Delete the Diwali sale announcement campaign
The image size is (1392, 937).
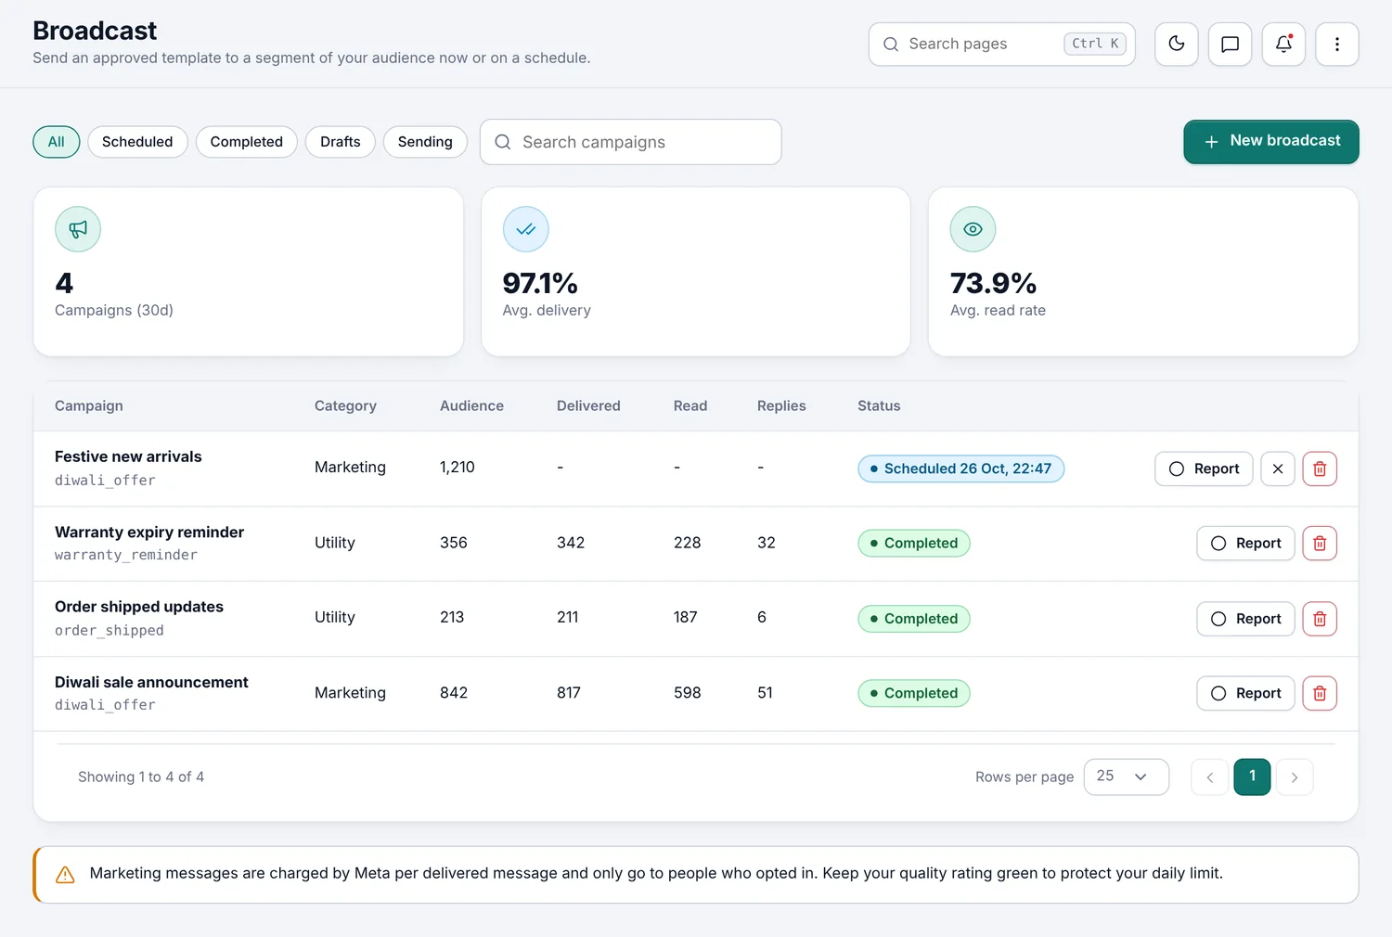point(1320,693)
